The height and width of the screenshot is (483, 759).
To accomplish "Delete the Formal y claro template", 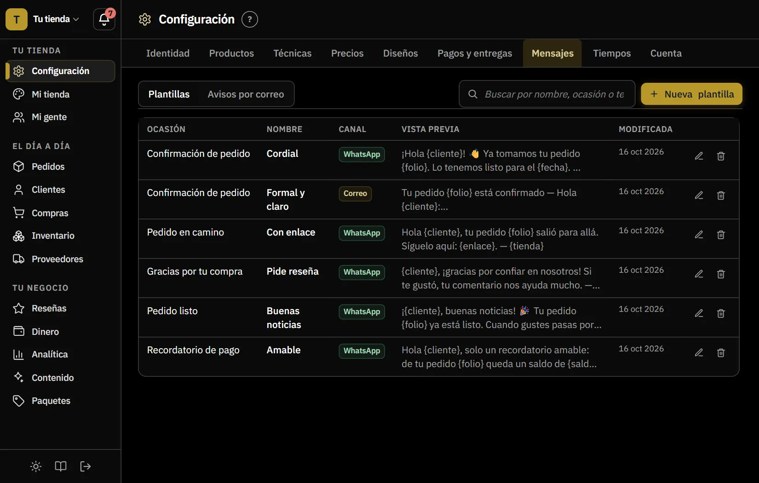I will pyautogui.click(x=721, y=195).
